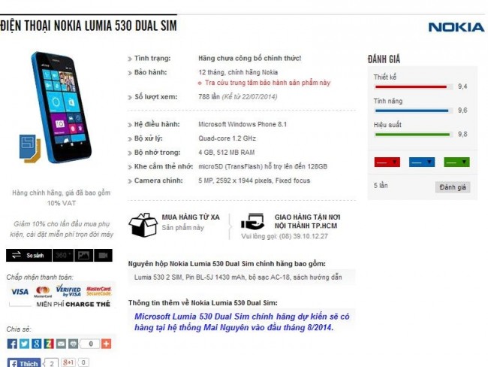Image resolution: width=488 pixels, height=367 pixels.
Task: Click the Đánh giá submit button
Action: pos(453,187)
